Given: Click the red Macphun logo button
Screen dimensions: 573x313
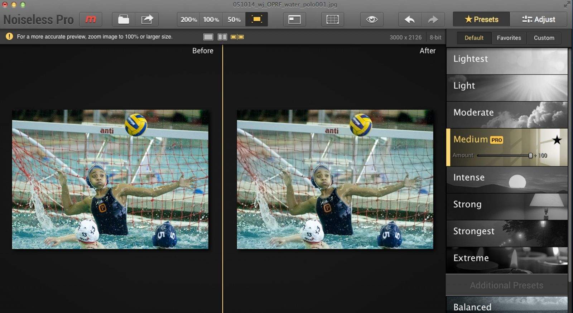Looking at the screenshot, I should [x=91, y=19].
